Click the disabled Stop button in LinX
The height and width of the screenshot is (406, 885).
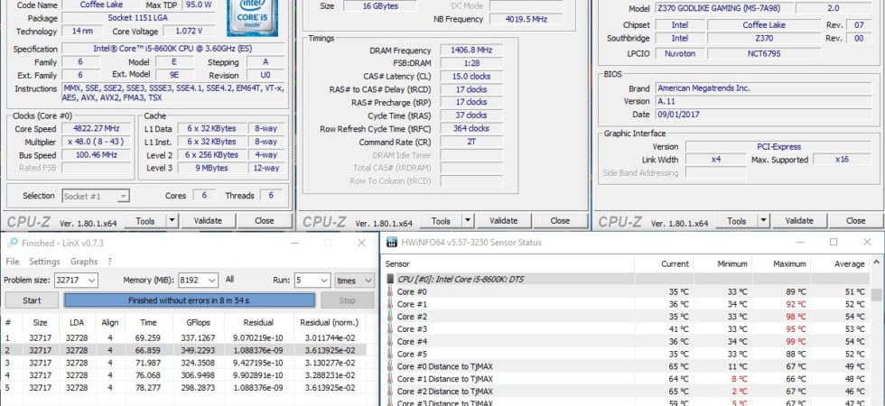point(347,300)
